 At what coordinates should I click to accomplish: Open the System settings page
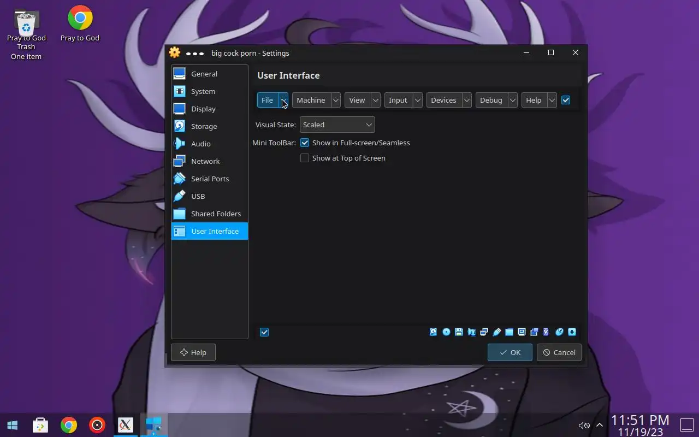click(x=210, y=91)
